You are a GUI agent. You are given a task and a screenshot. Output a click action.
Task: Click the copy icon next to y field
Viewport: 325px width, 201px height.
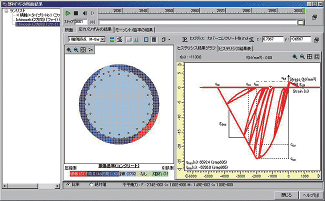pyautogui.click(x=316, y=40)
